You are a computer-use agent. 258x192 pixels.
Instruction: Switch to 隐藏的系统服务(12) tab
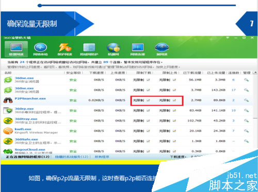72,156
